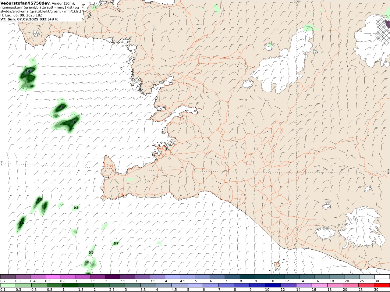The width and height of the screenshot is (390, 292).
Task: Pick lower scale deep blue swatch between 10 and 12
Action: tap(272, 285)
